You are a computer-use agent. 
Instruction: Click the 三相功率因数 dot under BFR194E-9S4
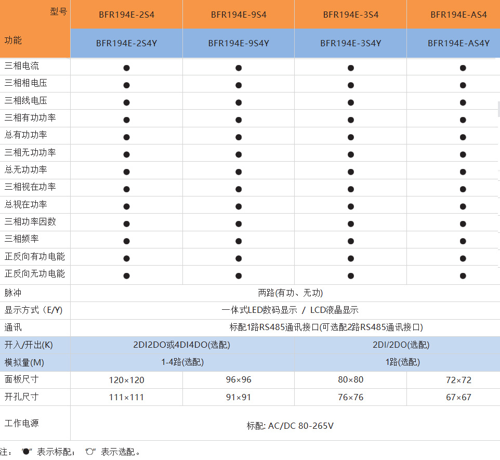(239, 224)
